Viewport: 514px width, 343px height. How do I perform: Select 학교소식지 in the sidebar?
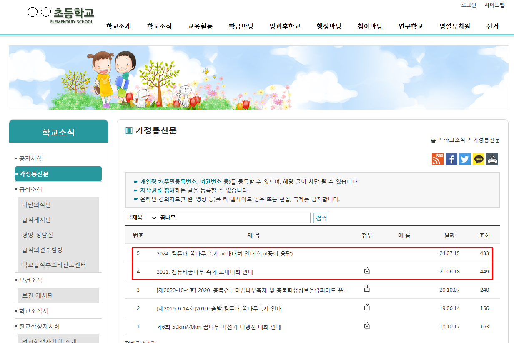click(33, 311)
